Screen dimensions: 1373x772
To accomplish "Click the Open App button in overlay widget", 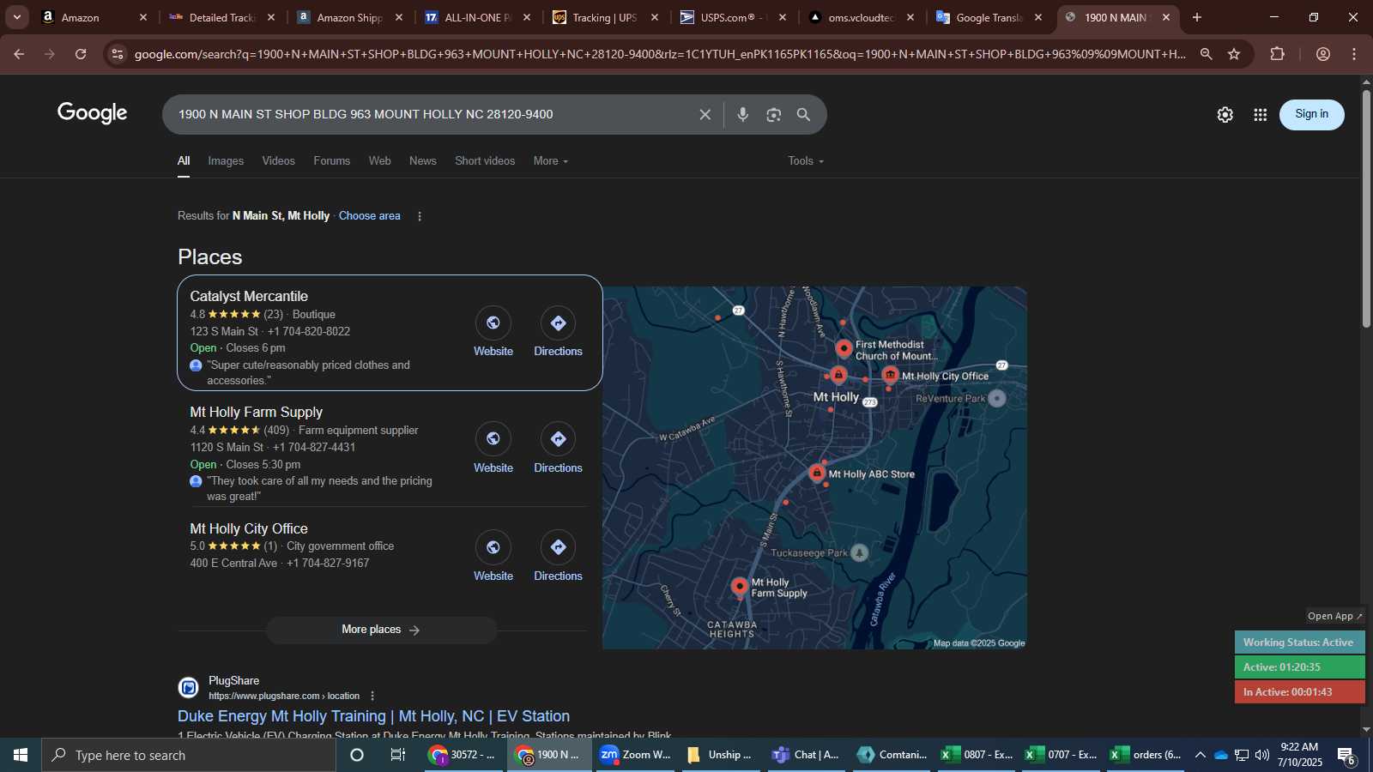I will [x=1334, y=616].
